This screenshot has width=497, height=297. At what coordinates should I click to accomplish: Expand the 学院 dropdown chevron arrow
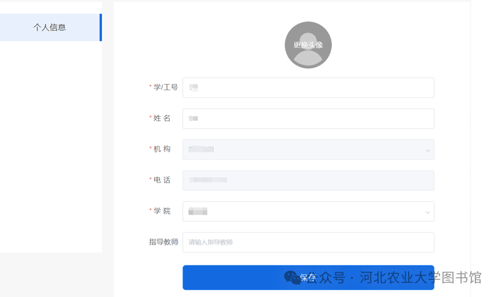pyautogui.click(x=427, y=212)
